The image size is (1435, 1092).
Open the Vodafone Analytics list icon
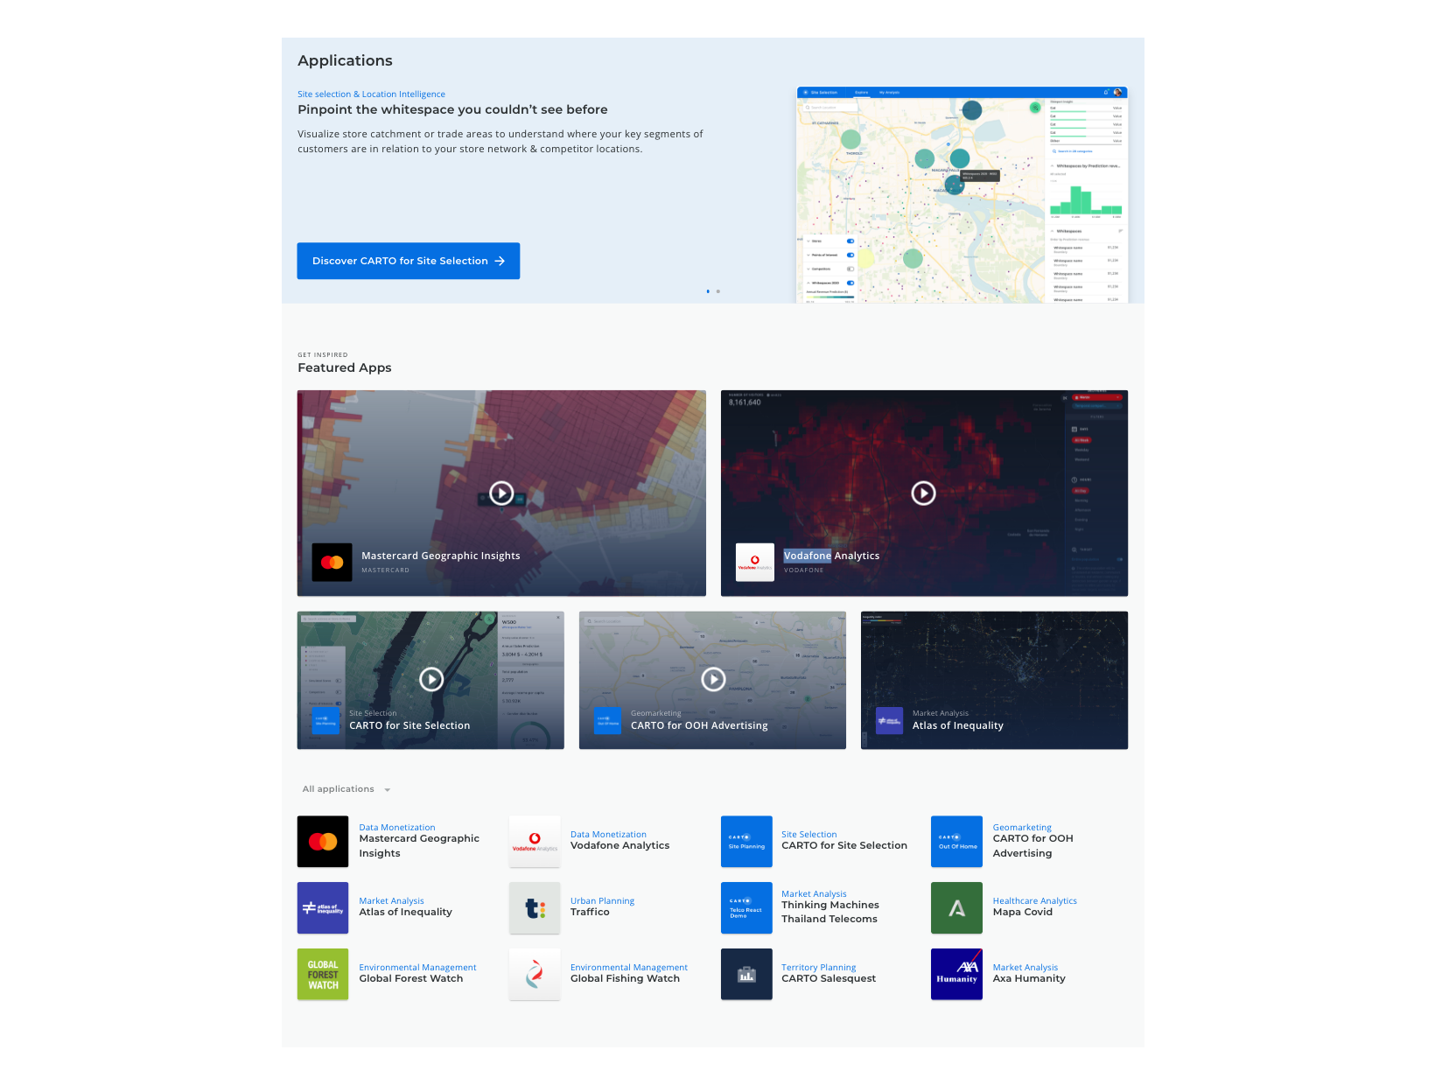click(x=535, y=842)
